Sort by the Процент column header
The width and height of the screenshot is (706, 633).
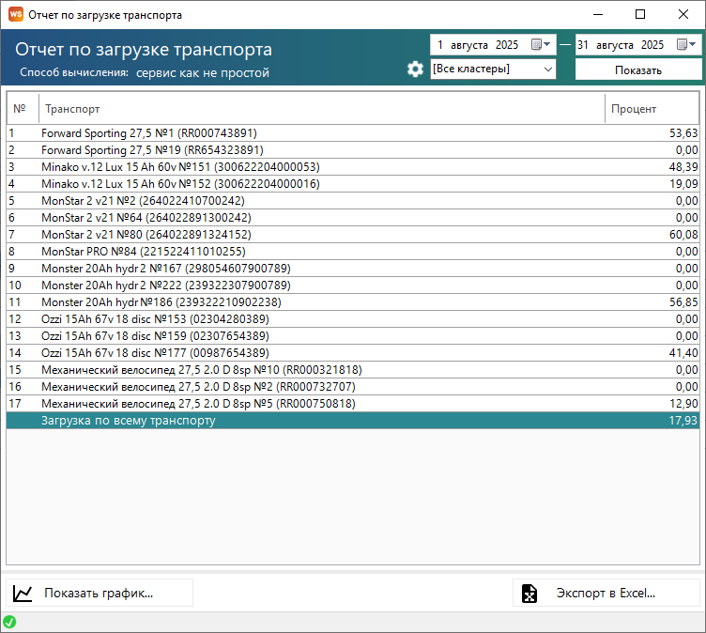click(x=652, y=109)
